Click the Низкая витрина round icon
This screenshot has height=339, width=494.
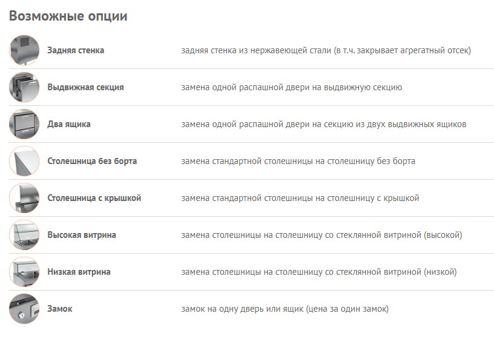[24, 272]
